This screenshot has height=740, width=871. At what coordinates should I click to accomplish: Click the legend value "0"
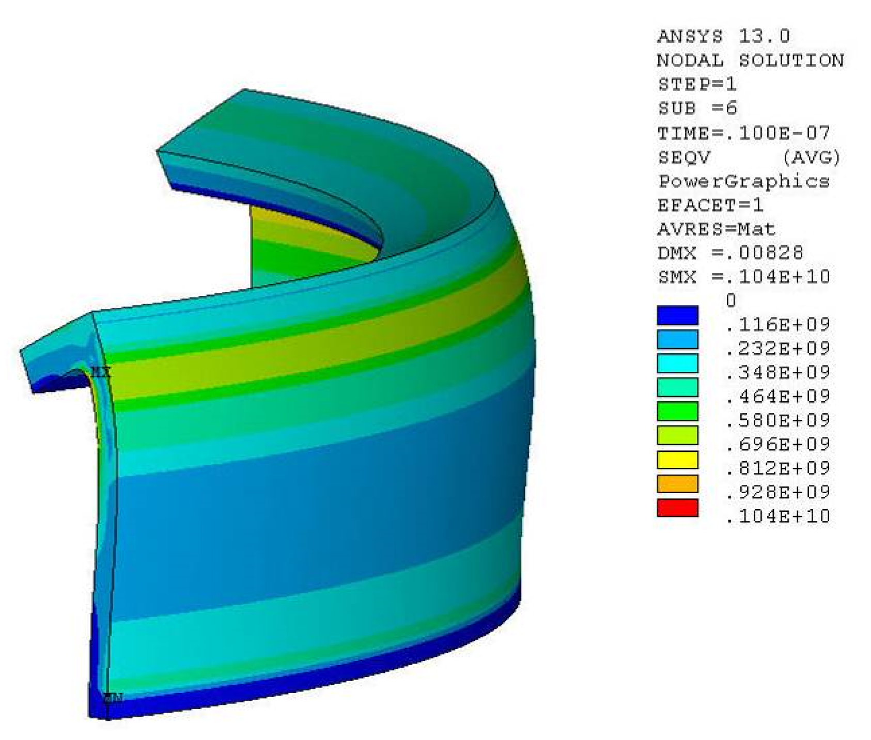tap(730, 301)
